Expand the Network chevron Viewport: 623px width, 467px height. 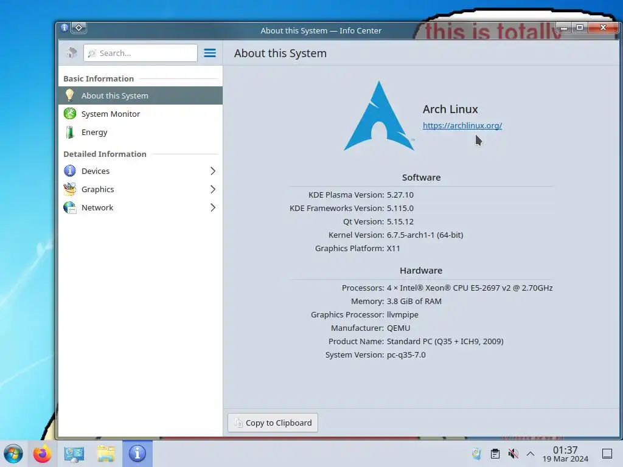coord(212,208)
